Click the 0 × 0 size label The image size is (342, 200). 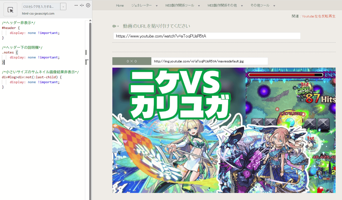click(132, 61)
